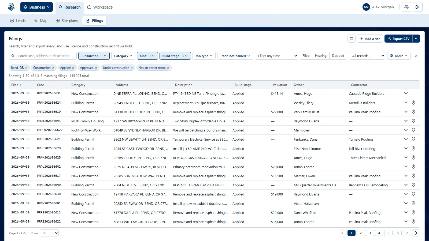Sort by the Filed column header
This screenshot has height=241, width=429.
[x=16, y=85]
